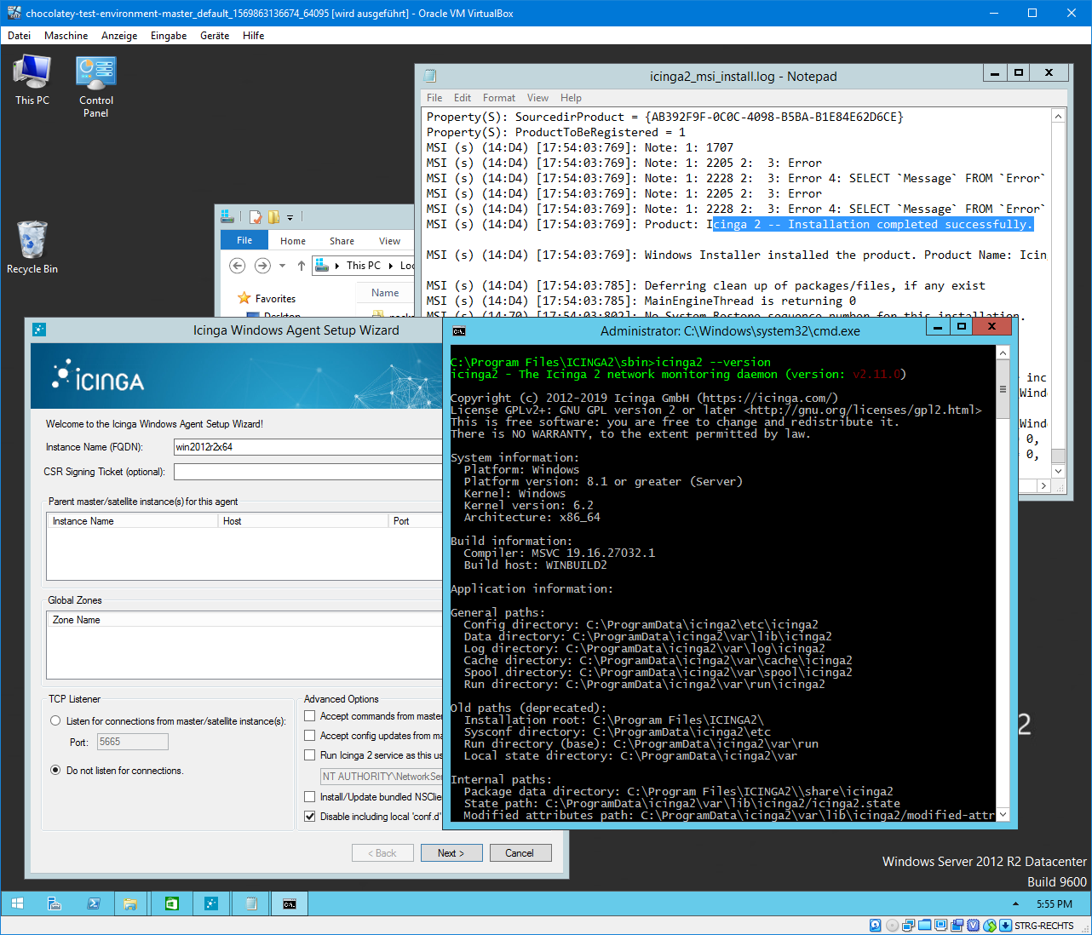Switch to File Explorer in the taskbar
The height and width of the screenshot is (935, 1092).
click(x=130, y=903)
